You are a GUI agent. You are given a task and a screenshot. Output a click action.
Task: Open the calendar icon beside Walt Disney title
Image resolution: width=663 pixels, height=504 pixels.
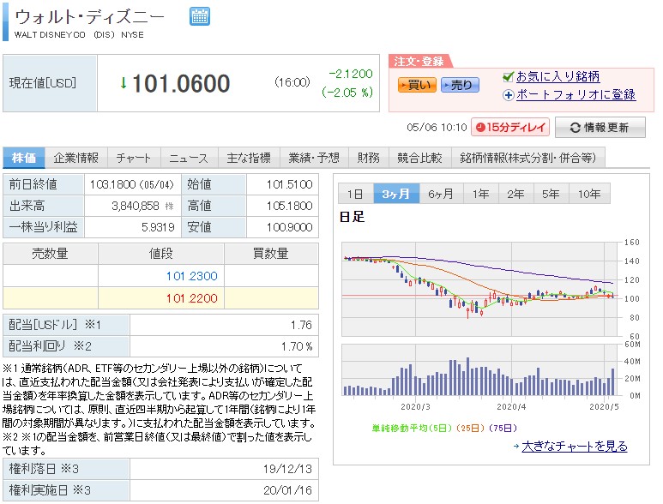tap(200, 16)
